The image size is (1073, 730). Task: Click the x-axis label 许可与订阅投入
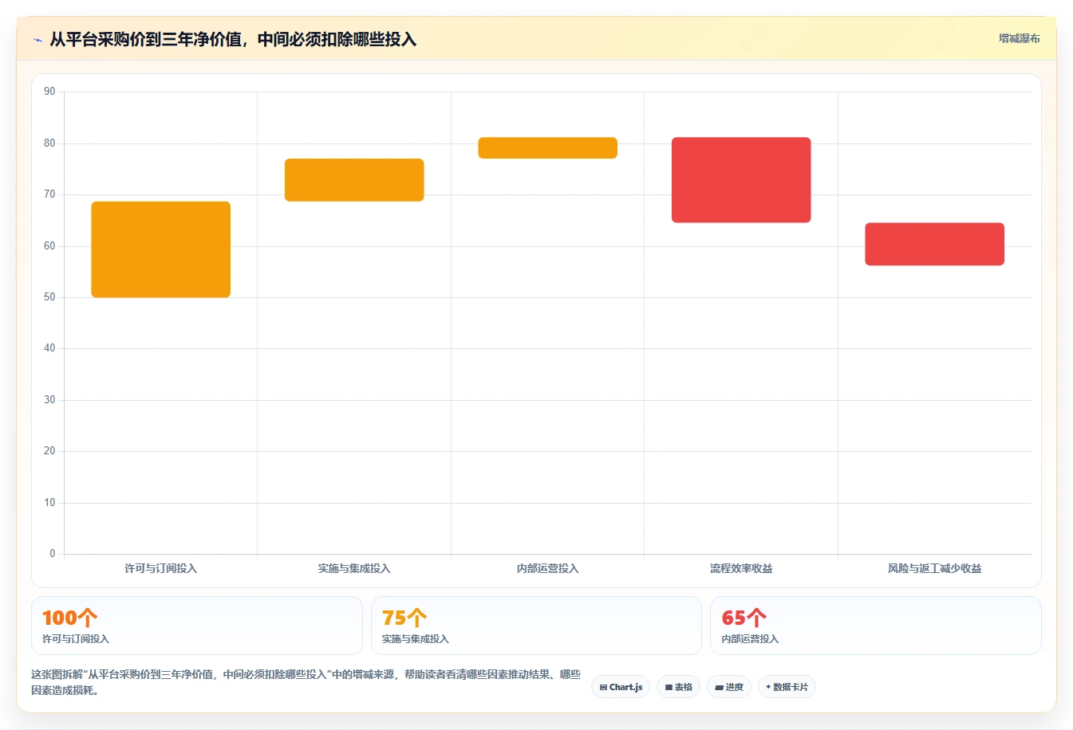pyautogui.click(x=161, y=568)
